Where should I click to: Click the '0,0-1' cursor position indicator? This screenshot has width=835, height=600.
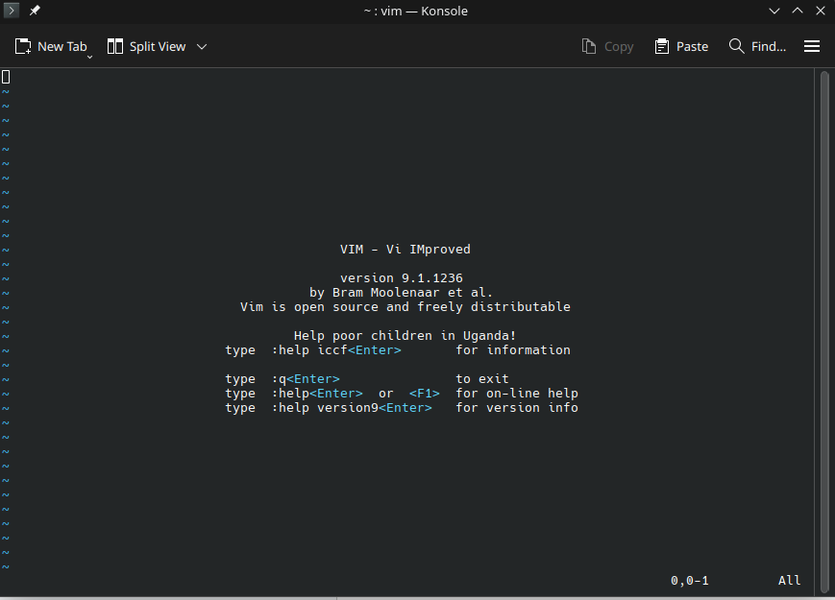tap(690, 580)
